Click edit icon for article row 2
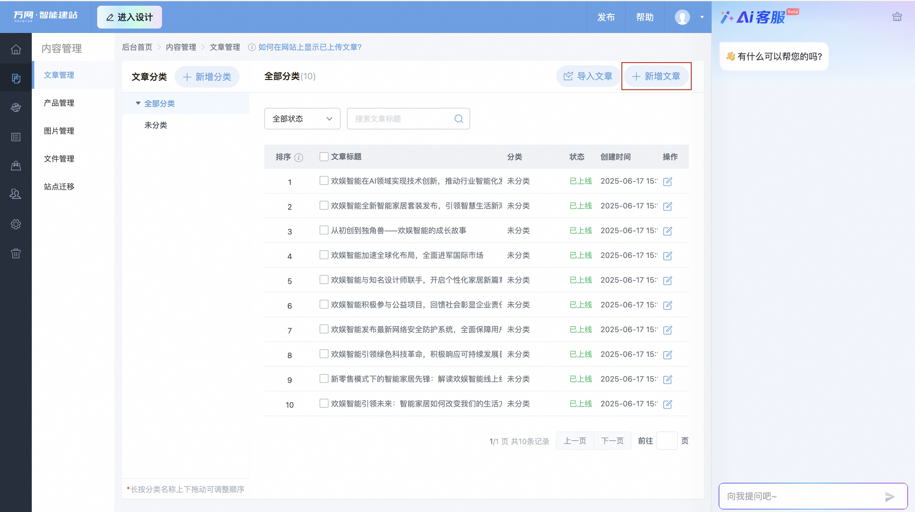The image size is (915, 512). (x=668, y=207)
